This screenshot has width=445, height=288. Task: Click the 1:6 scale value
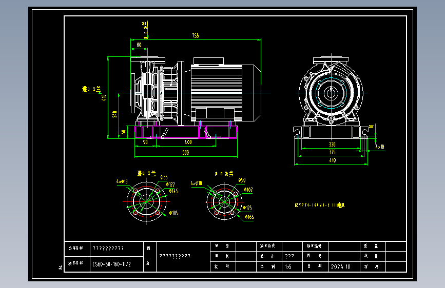(x=288, y=267)
